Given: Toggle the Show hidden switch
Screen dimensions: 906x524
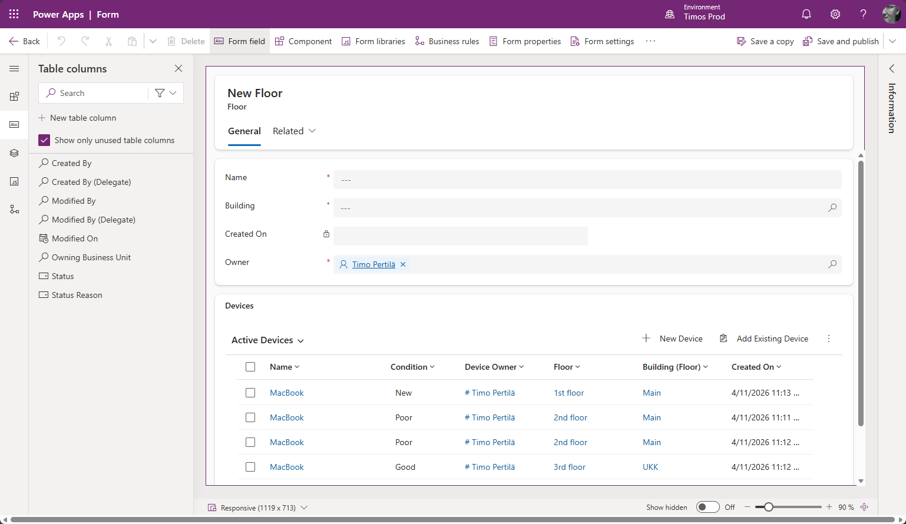Looking at the screenshot, I should 707,507.
